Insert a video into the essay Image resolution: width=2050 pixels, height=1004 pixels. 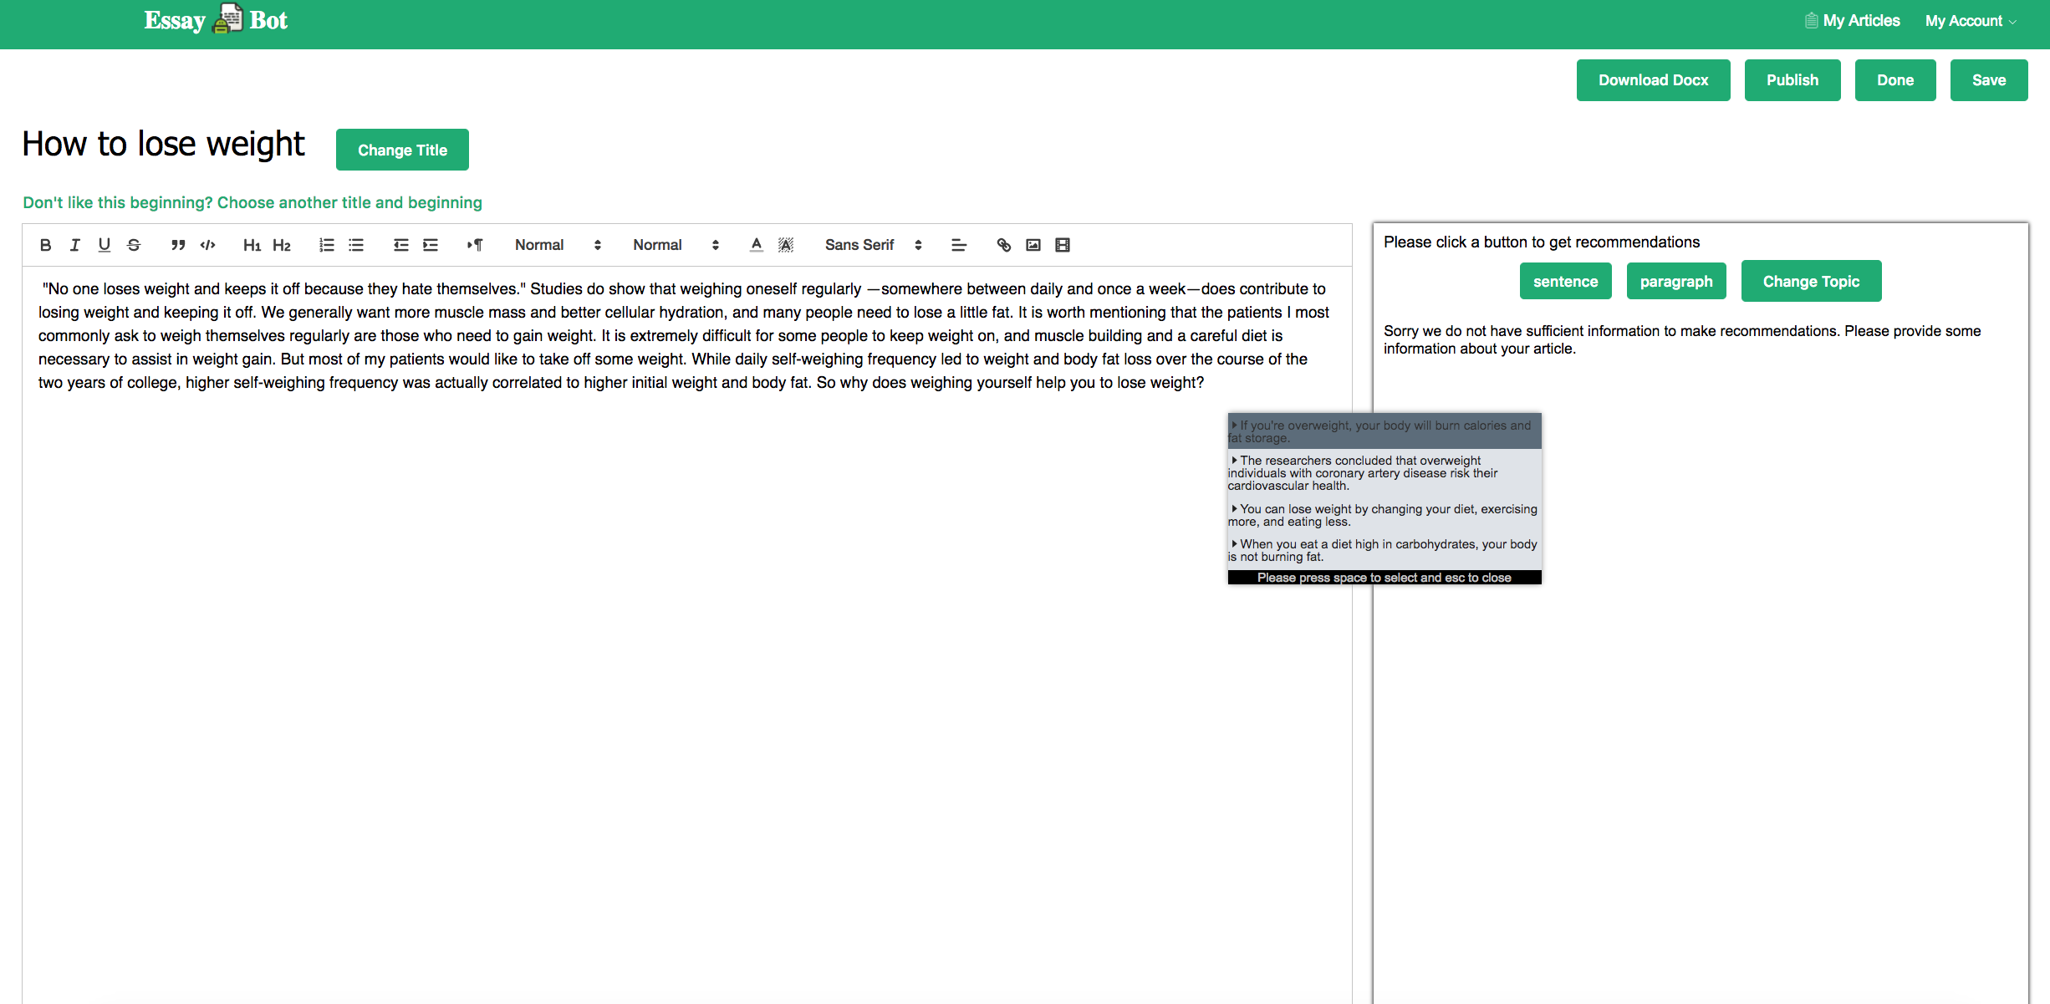1063,245
